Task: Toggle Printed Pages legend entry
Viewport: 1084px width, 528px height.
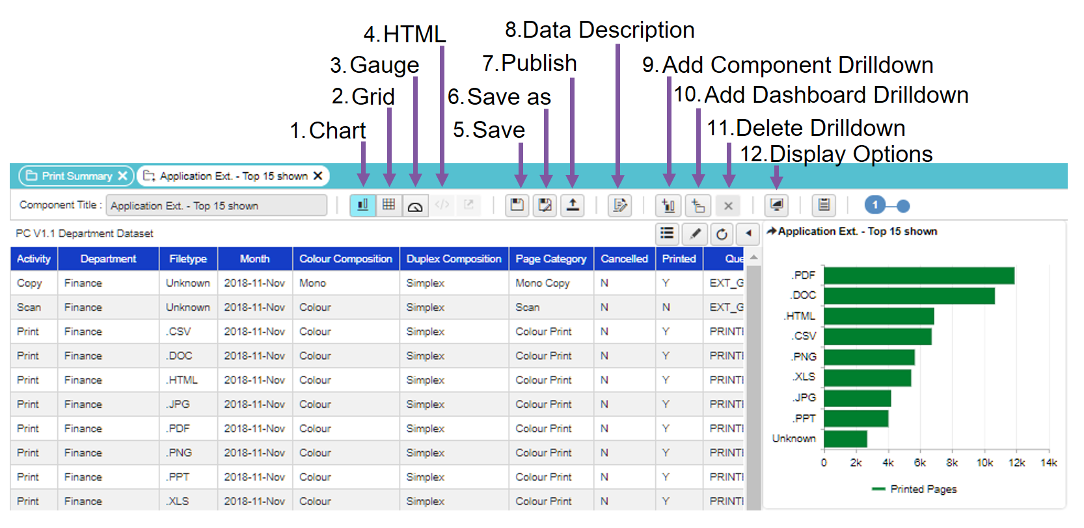Action: pyautogui.click(x=914, y=489)
